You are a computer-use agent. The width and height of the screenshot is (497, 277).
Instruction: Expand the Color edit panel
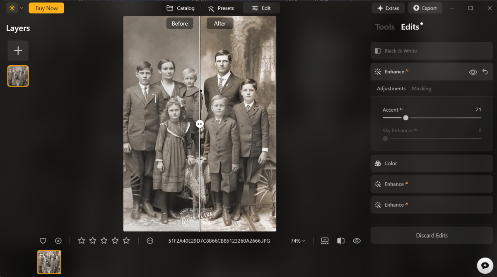click(x=432, y=163)
